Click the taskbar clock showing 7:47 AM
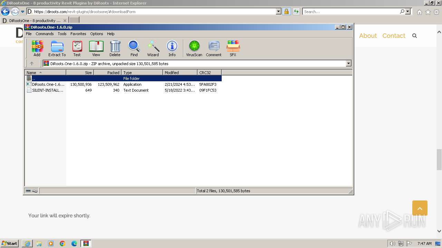Image resolution: width=442 pixels, height=248 pixels. (x=424, y=244)
